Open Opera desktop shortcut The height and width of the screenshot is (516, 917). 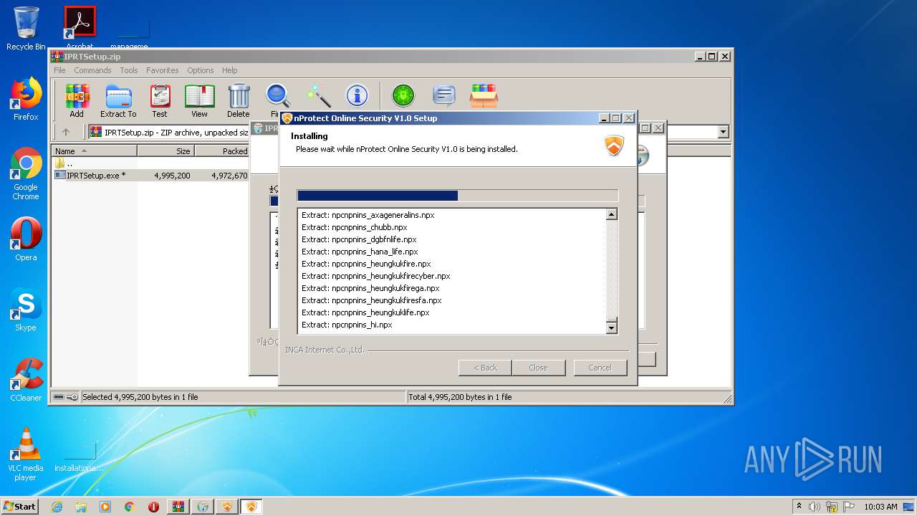26,239
